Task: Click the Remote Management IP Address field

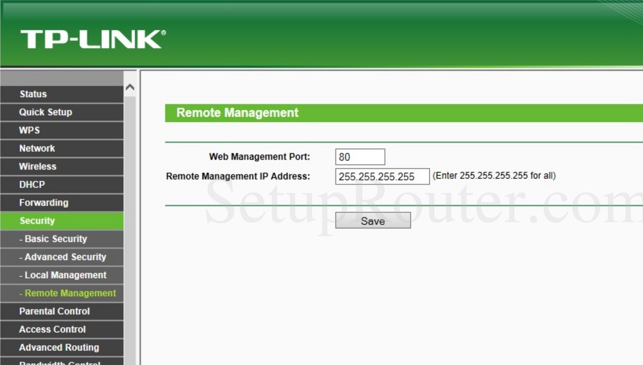Action: click(x=382, y=176)
